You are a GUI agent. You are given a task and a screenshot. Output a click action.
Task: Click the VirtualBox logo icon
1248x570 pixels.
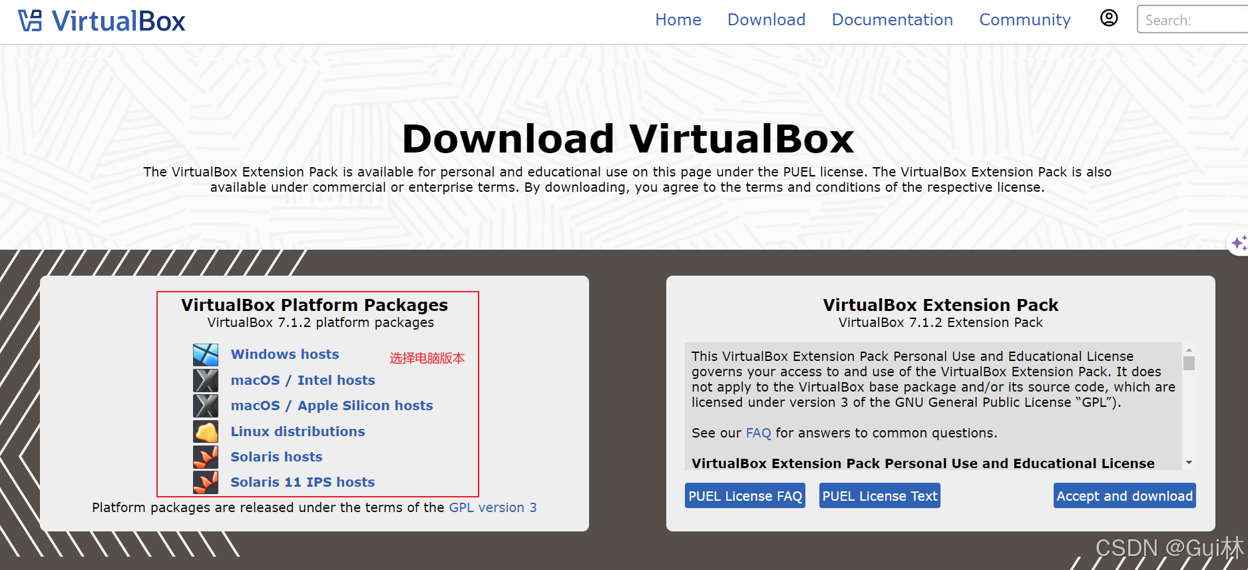tap(30, 21)
